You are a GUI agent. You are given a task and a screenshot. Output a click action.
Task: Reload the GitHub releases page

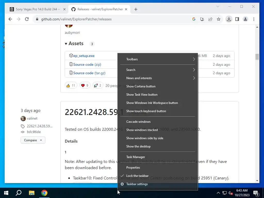coord(27,19)
